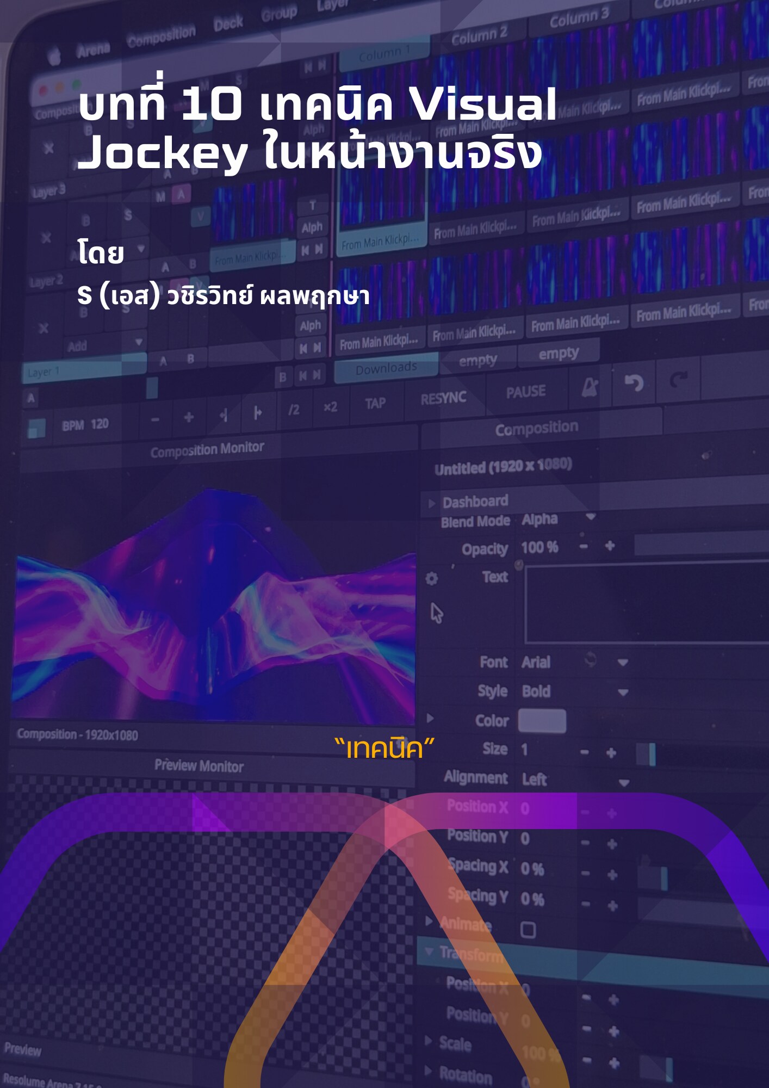Open the Apple menu icon
Image resolution: width=769 pixels, height=1088 pixels.
tap(54, 55)
